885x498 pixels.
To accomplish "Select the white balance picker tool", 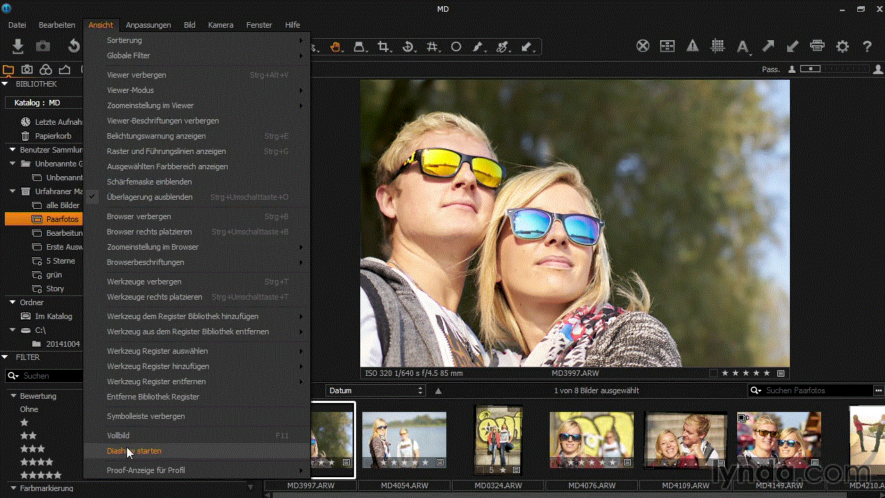I will (x=503, y=46).
